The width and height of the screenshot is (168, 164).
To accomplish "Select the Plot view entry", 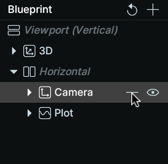I will pos(64,113).
